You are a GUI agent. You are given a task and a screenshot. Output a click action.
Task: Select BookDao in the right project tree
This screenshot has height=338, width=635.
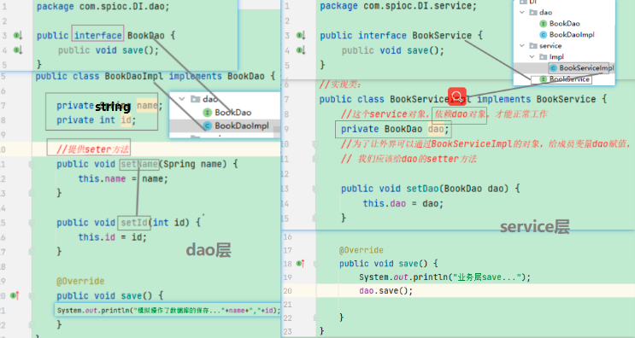(x=565, y=23)
